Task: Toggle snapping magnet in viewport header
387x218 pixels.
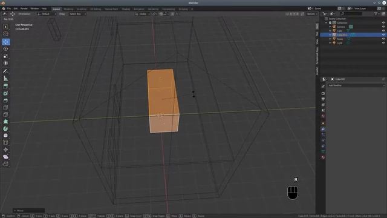Action: pyautogui.click(x=161, y=14)
